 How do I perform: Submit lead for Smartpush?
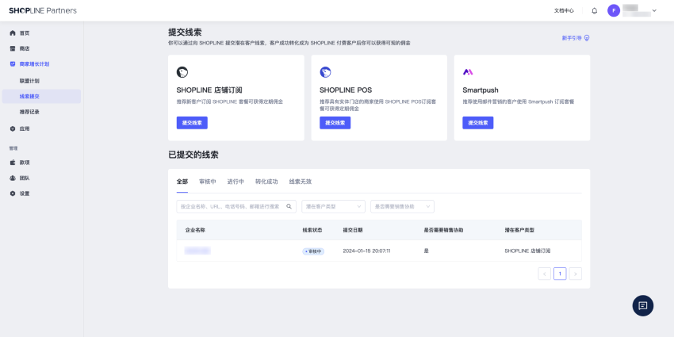point(478,123)
